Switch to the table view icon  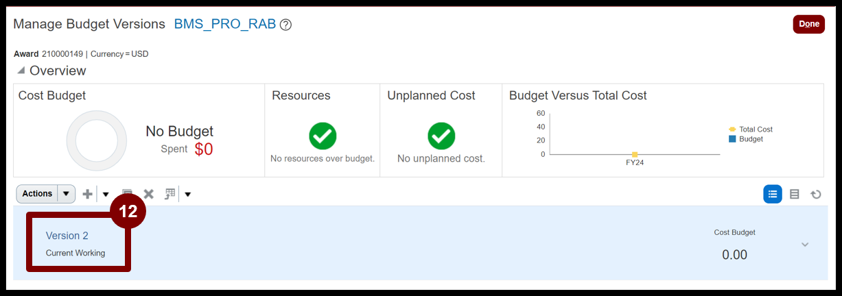[795, 194]
